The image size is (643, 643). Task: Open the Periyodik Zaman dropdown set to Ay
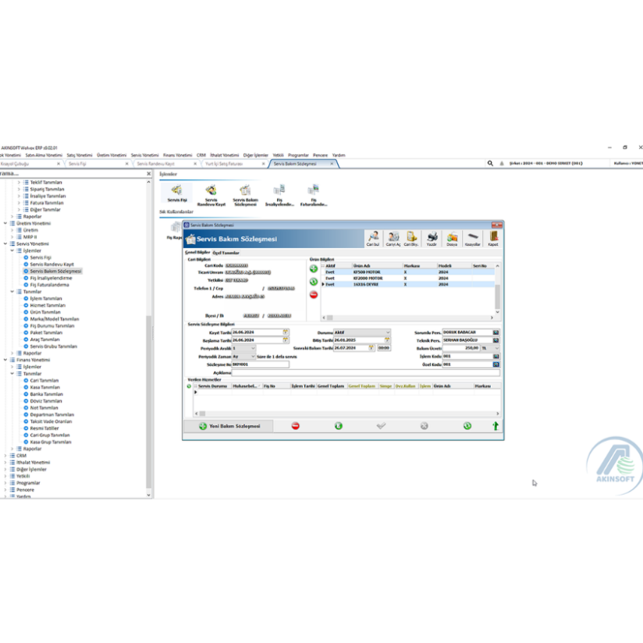[x=253, y=357]
